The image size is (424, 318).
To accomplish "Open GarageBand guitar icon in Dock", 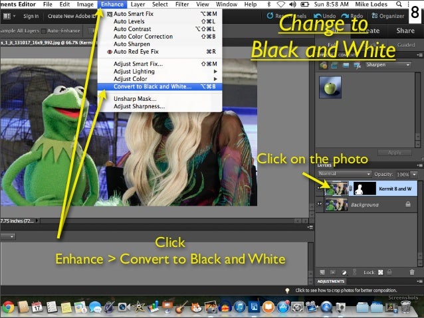I will [x=181, y=307].
